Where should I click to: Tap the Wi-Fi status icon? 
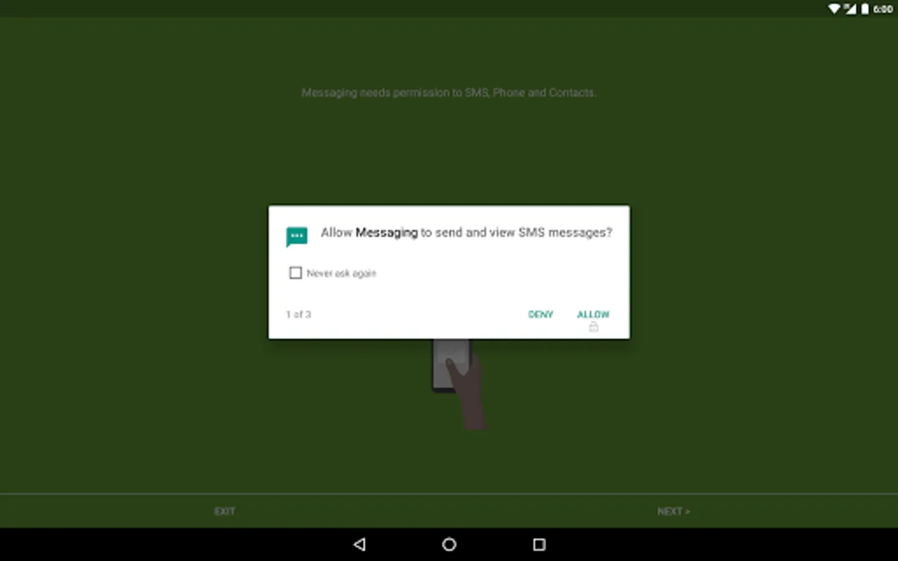coord(834,9)
